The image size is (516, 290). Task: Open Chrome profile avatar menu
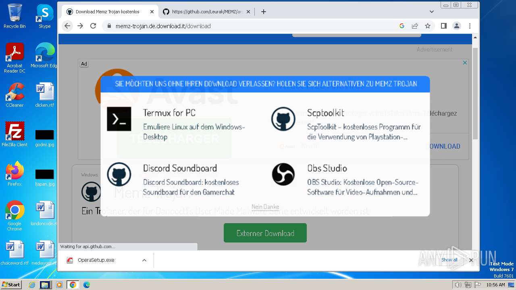pos(457,26)
